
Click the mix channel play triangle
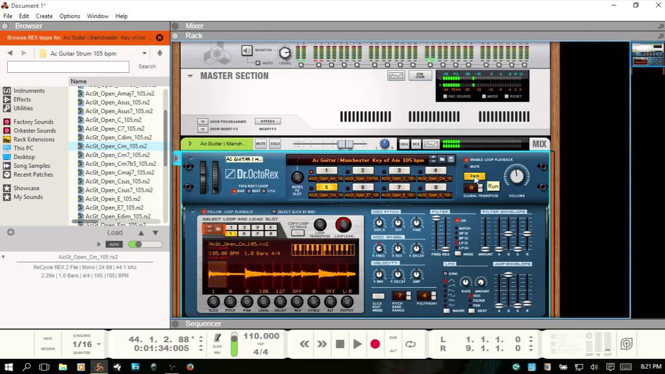(190, 143)
